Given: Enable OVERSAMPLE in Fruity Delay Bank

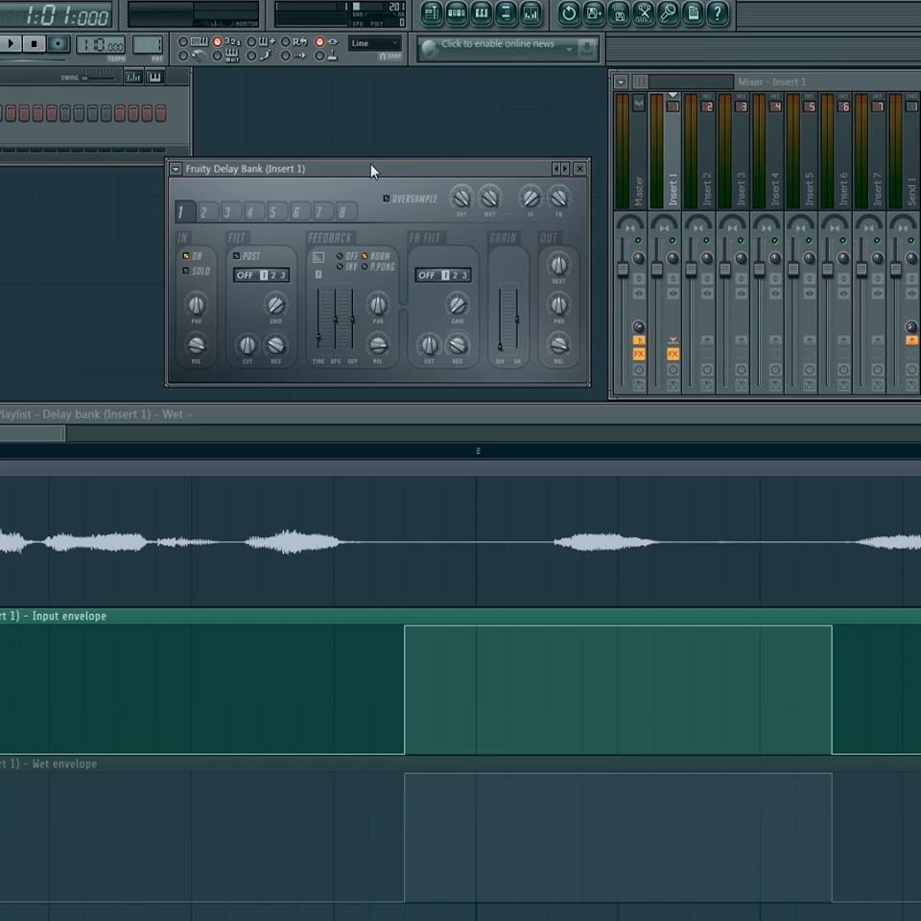Looking at the screenshot, I should pos(388,197).
